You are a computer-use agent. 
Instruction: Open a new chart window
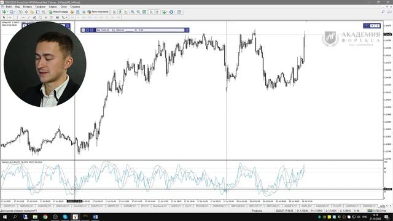pos(4,12)
